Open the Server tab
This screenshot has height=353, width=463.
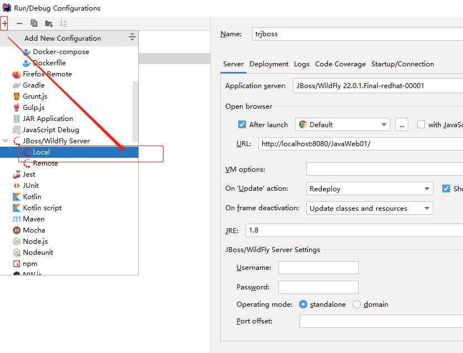(x=233, y=64)
